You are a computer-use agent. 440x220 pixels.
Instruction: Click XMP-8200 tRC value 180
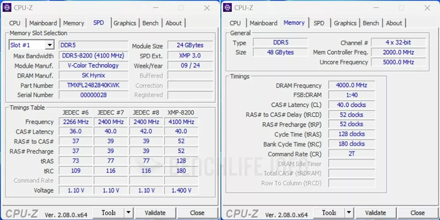click(x=181, y=171)
